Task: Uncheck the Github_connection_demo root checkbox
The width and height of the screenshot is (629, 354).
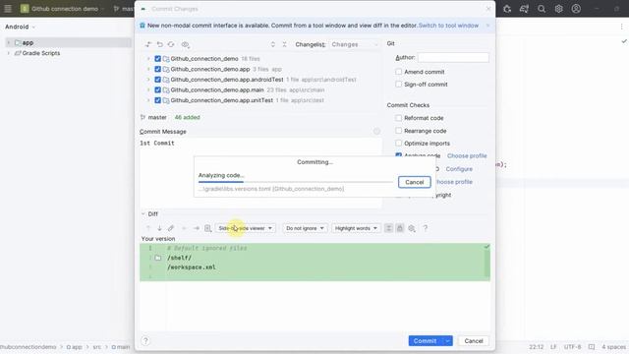Action: (157, 59)
